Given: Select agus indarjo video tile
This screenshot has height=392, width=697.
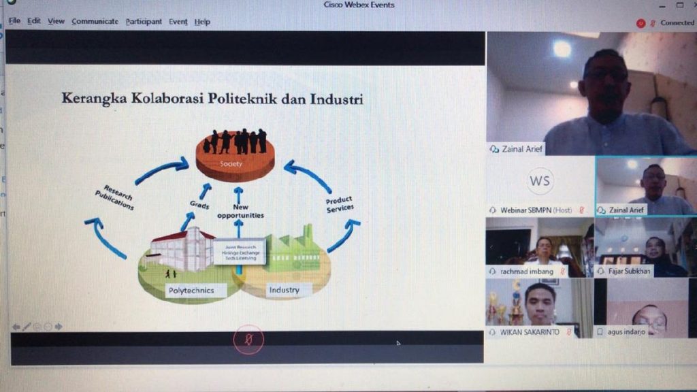Looking at the screenshot, I should pyautogui.click(x=646, y=308).
